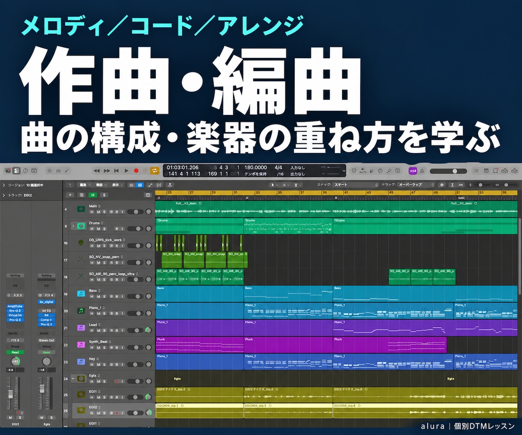522x435 pixels.
Task: Click the Tuner icon in control bar
Action: pyautogui.click(x=389, y=171)
